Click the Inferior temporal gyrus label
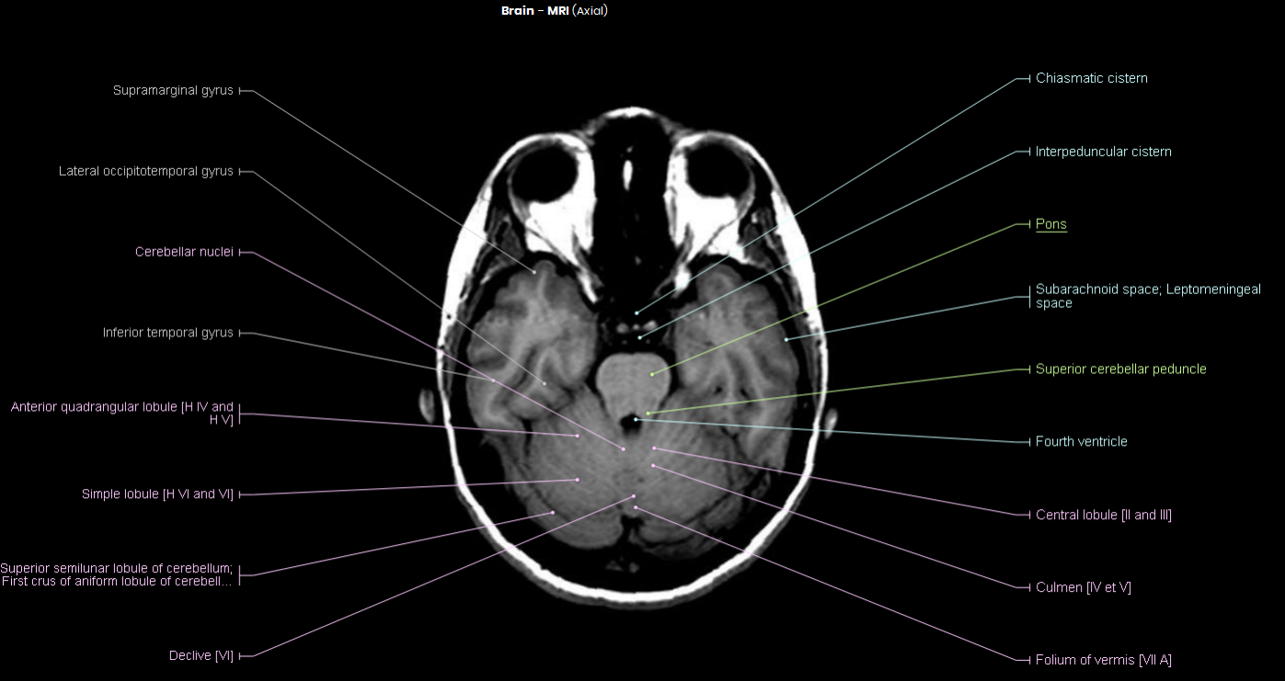 (x=169, y=332)
